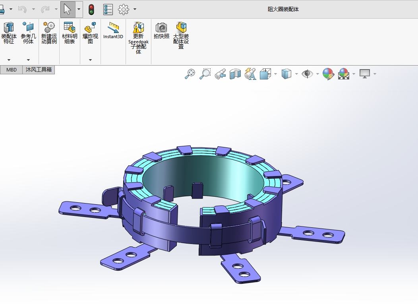Select the 3D fire collar model in viewport

202,215
